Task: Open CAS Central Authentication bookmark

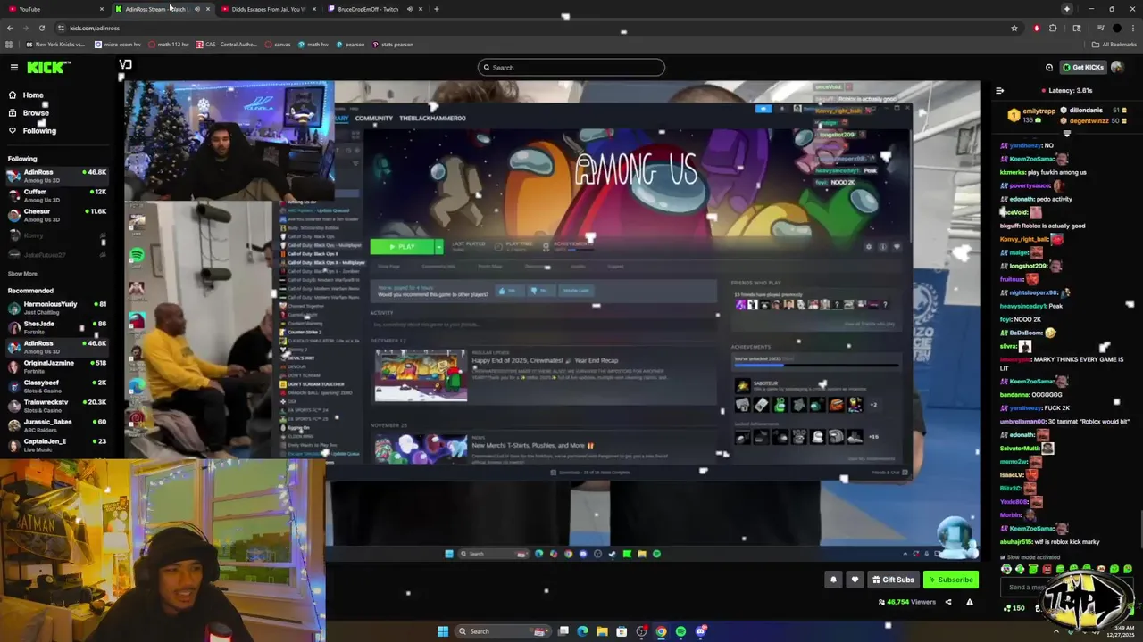Action: tap(227, 44)
